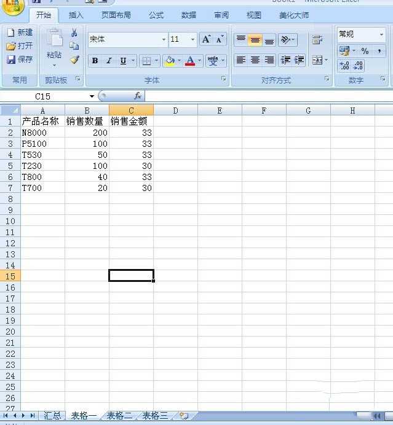Apply the red font color A
393x425 pixels.
pyautogui.click(x=190, y=61)
